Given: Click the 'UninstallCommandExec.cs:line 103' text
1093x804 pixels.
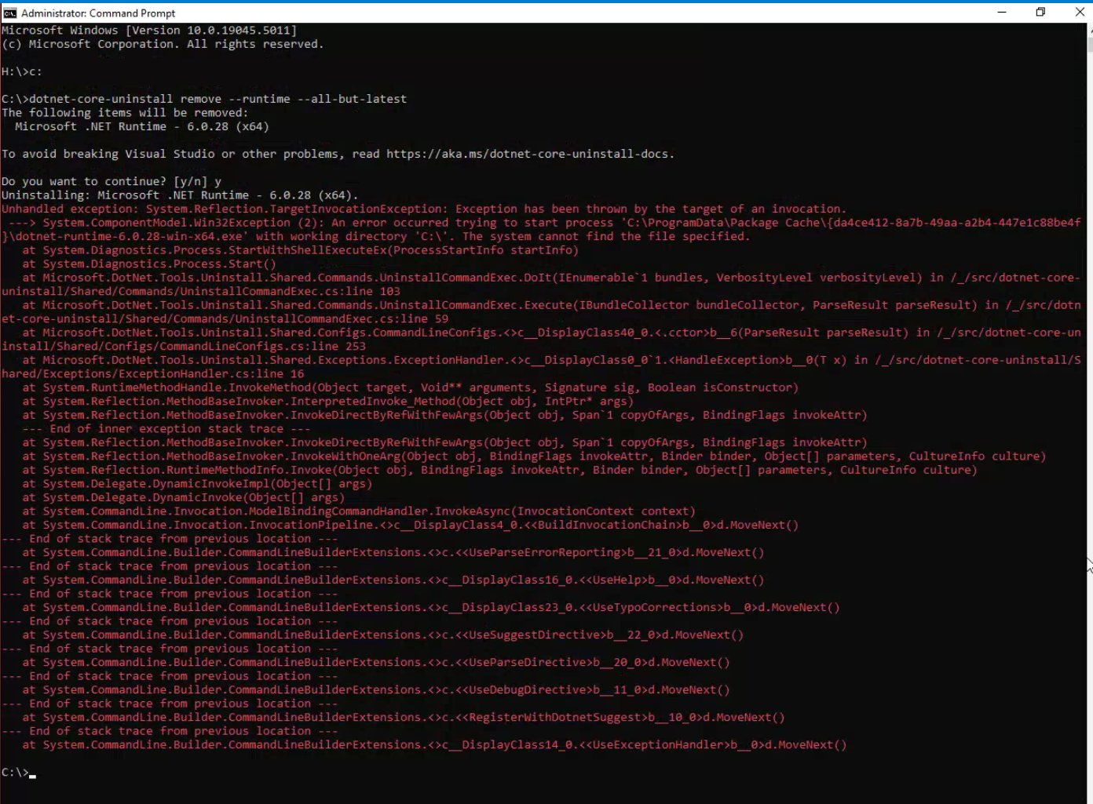Looking at the screenshot, I should point(317,291).
